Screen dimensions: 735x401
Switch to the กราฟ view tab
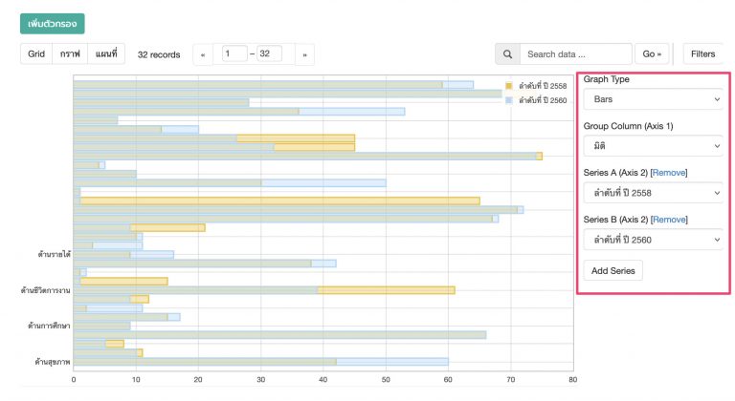tap(70, 54)
